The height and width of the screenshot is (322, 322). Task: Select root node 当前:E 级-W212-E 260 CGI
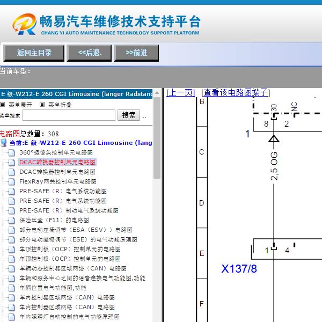(80, 143)
